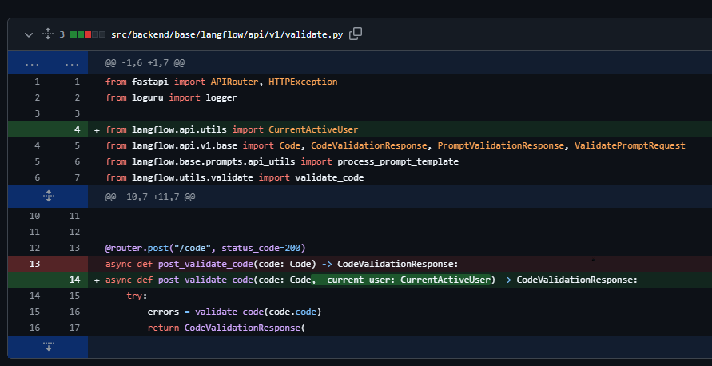Select added line number 14
The image size is (712, 366).
point(77,280)
